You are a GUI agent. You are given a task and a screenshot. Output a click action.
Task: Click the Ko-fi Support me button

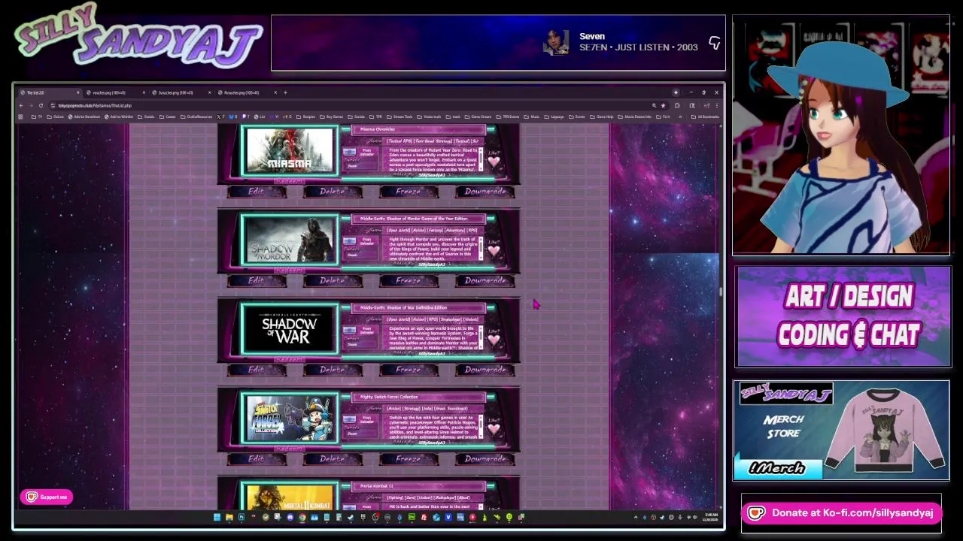pos(46,497)
